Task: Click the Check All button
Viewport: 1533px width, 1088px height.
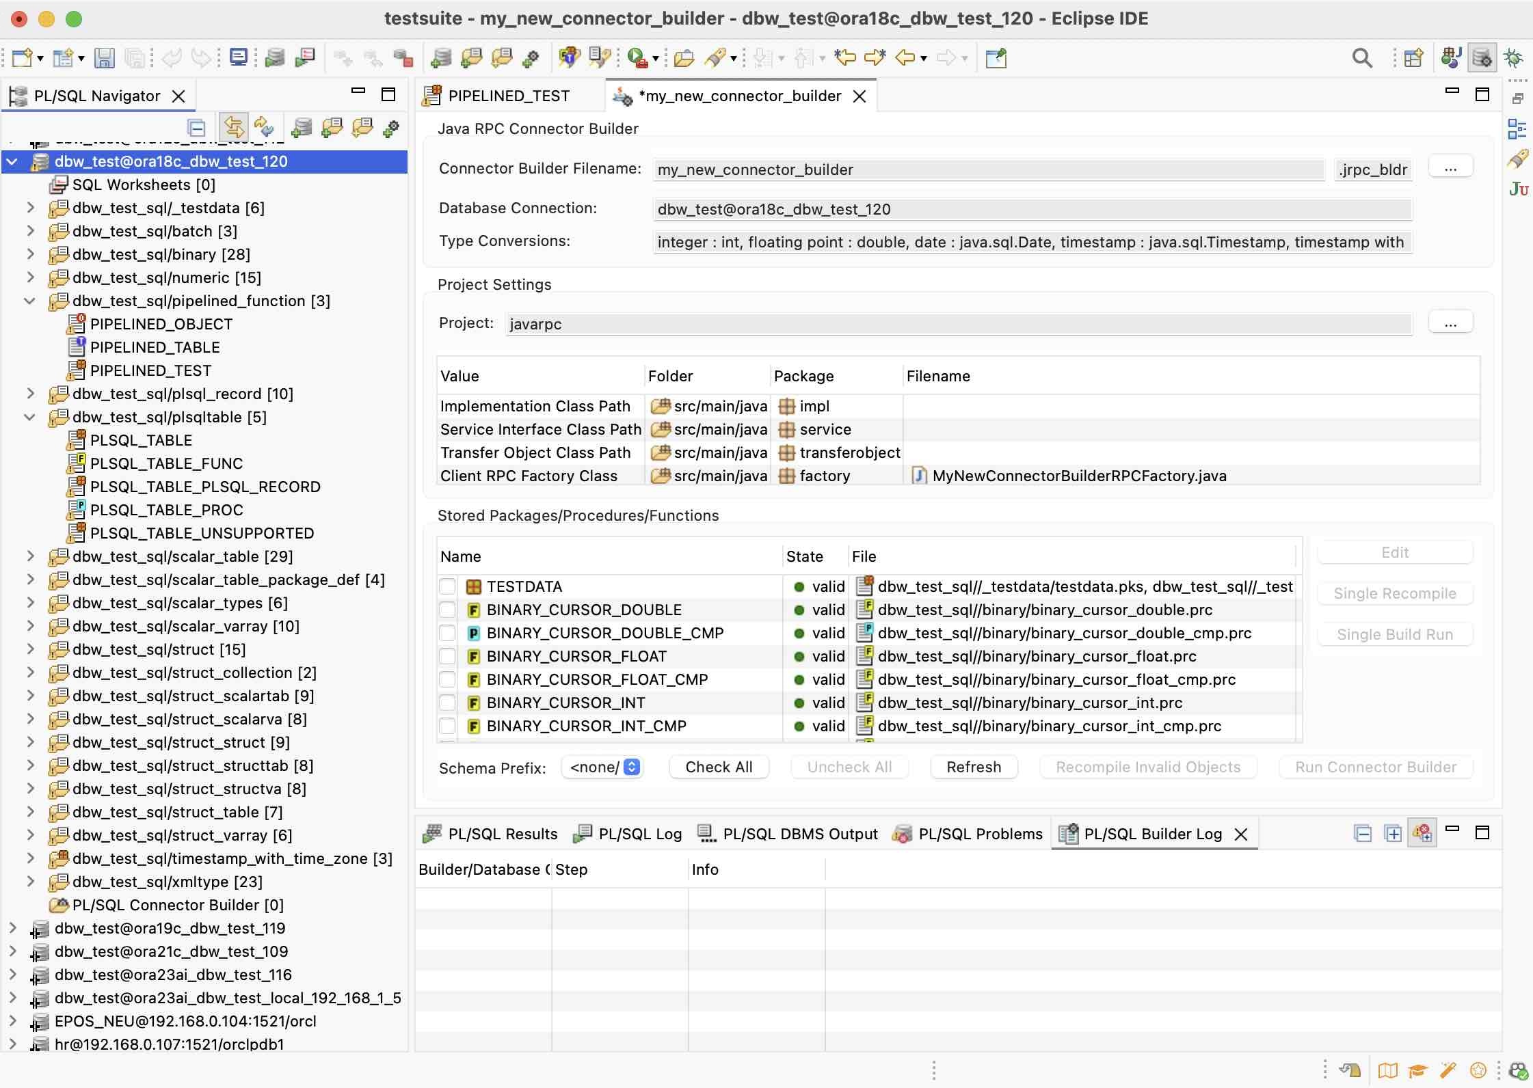Action: pos(718,767)
